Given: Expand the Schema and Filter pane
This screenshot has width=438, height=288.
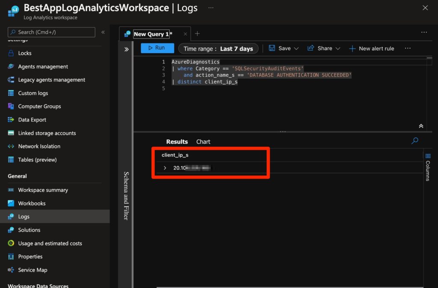Looking at the screenshot, I should click(126, 50).
